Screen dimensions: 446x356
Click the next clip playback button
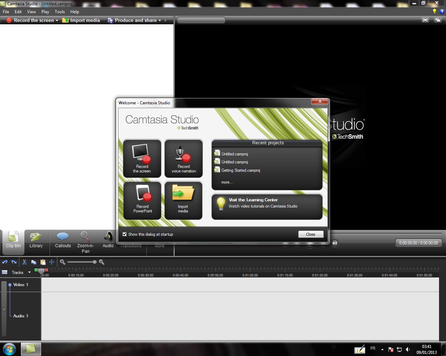point(335,243)
